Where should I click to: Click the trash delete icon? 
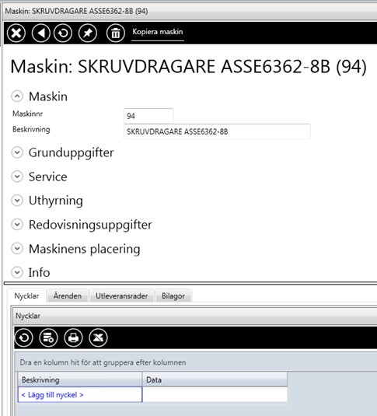pyautogui.click(x=116, y=33)
